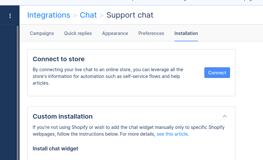Switch to the Campaigns tab
This screenshot has width=263, height=160.
point(42,33)
